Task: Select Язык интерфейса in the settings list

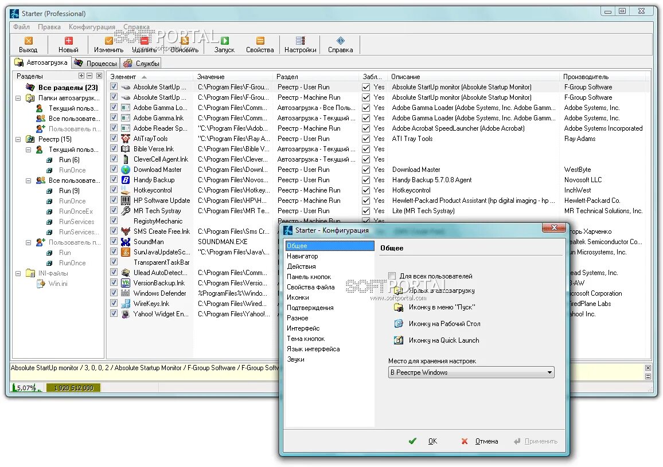Action: pyautogui.click(x=313, y=349)
